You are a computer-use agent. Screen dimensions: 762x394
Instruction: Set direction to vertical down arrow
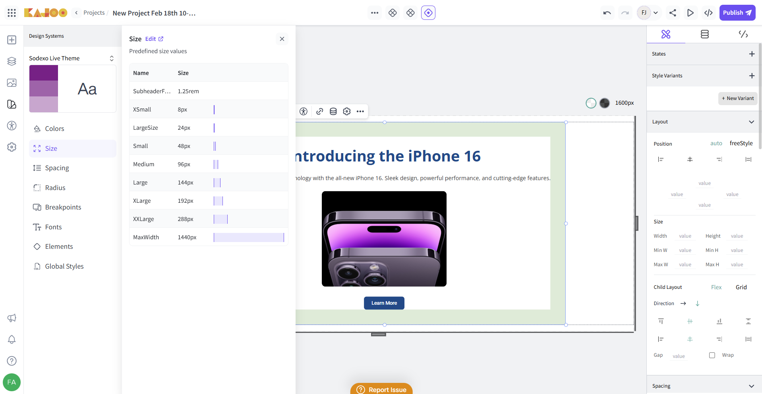698,304
